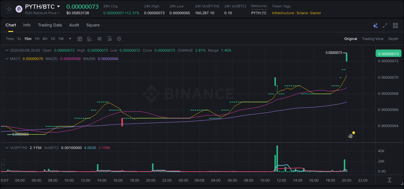Click the 0.00000063 low price marker on chart
Screen dimensions: 404x189
20,134
